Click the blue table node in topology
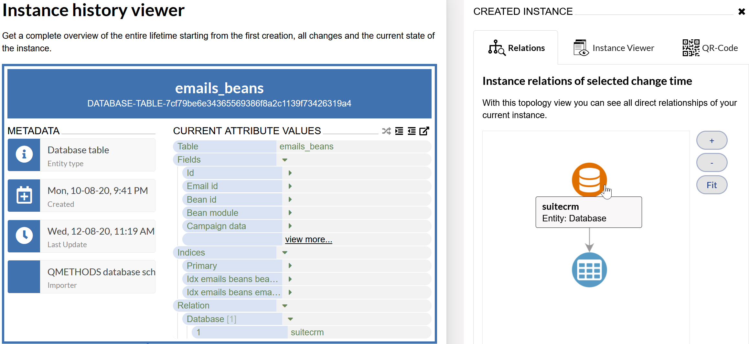This screenshot has height=344, width=749. tap(589, 270)
